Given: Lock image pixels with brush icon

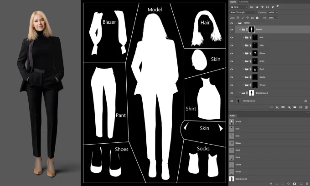Looking at the screenshot, I should [x=244, y=17].
